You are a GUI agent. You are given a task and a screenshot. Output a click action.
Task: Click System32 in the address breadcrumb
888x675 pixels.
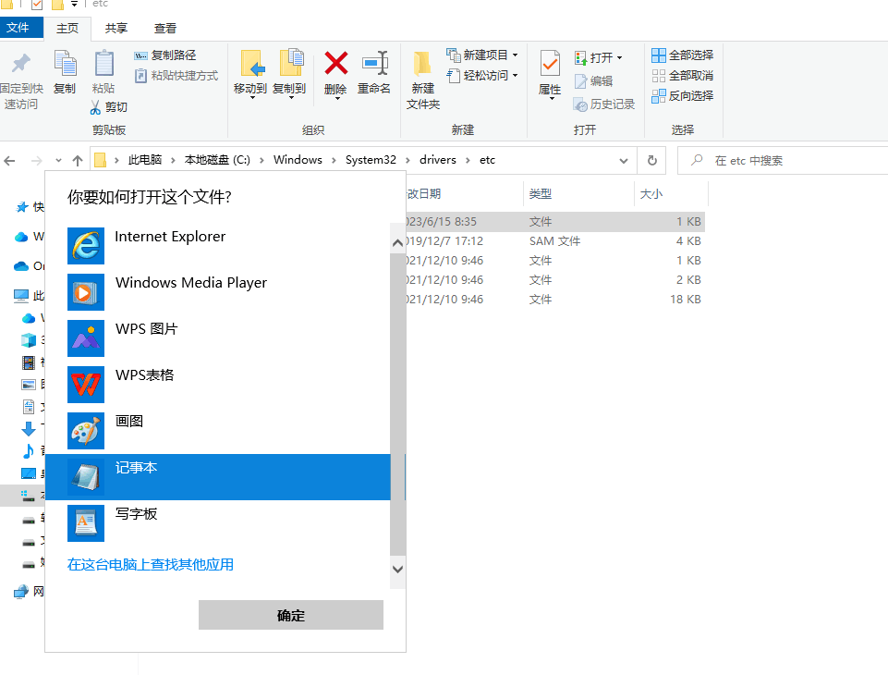click(371, 160)
